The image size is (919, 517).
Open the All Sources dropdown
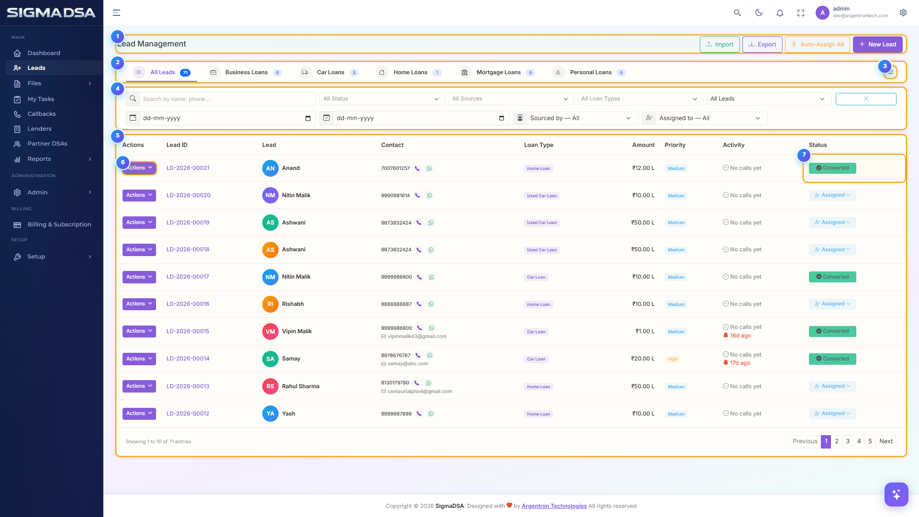[x=511, y=99]
